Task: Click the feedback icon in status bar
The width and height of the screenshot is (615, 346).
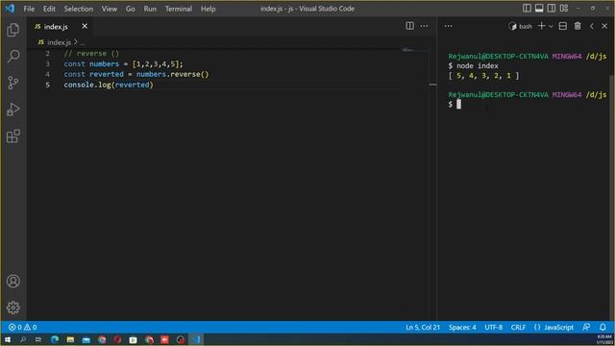Action: (x=586, y=327)
